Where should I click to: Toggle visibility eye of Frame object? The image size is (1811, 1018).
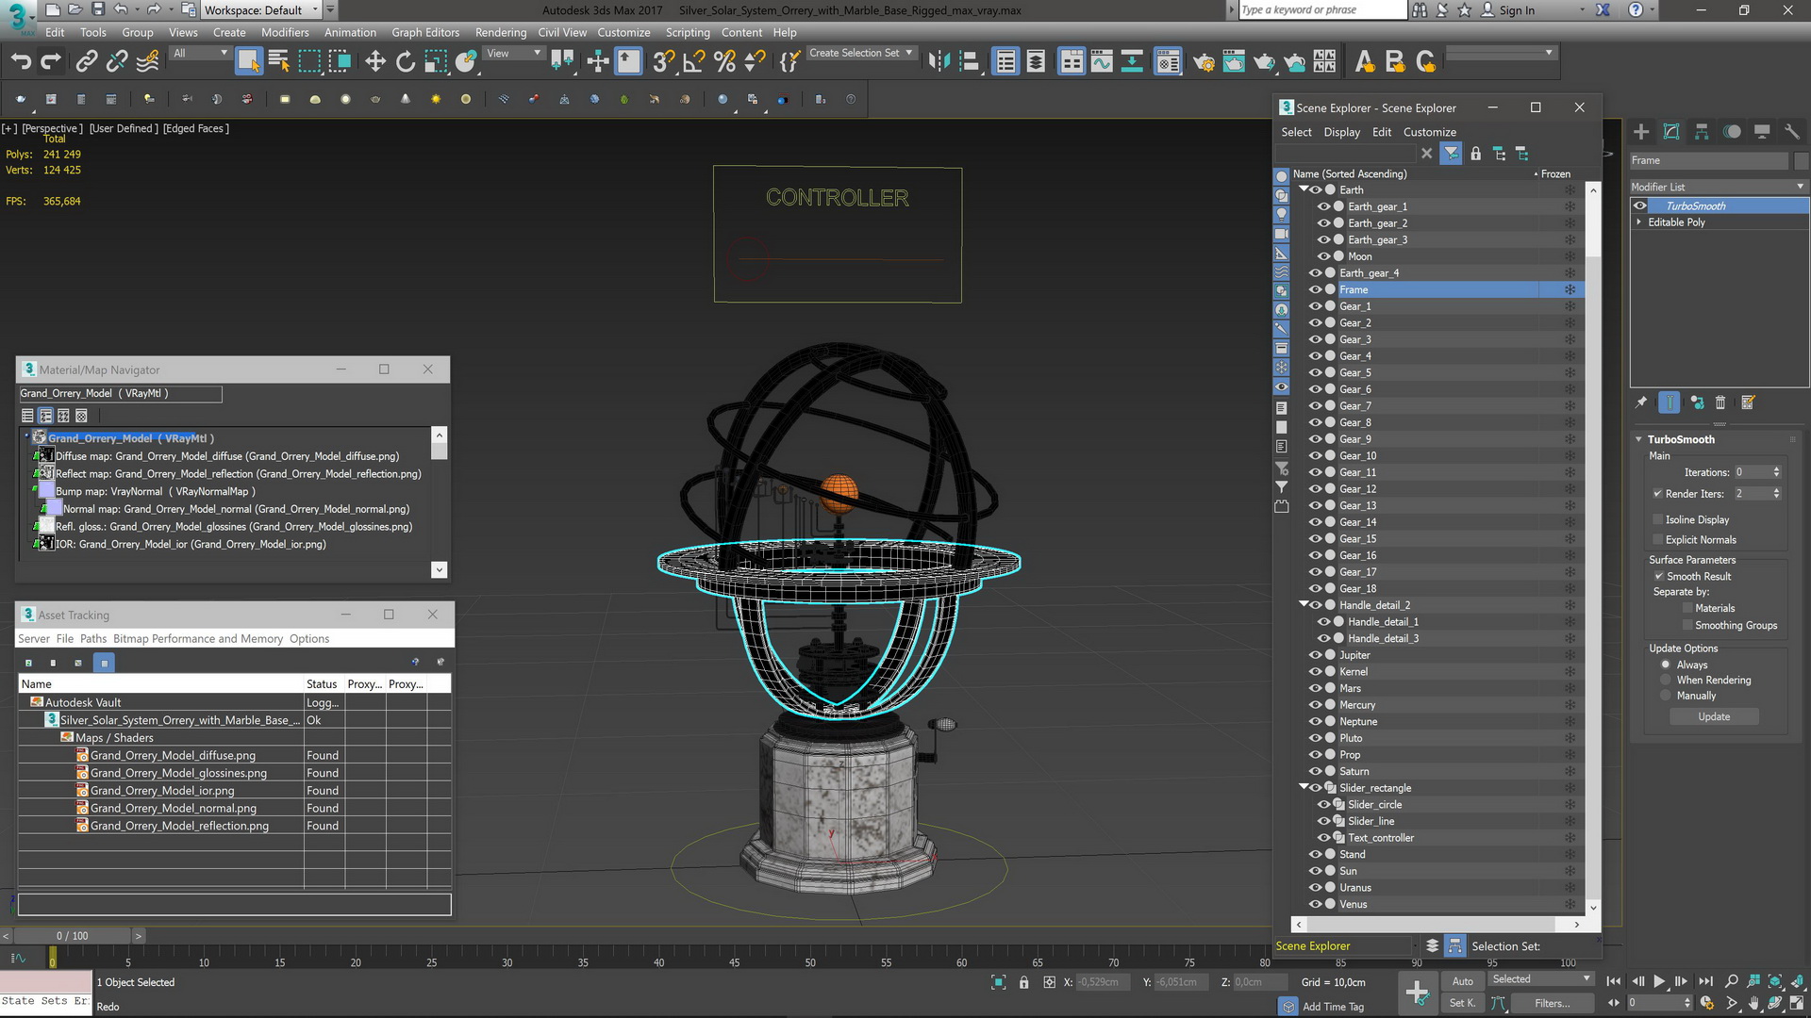point(1315,289)
